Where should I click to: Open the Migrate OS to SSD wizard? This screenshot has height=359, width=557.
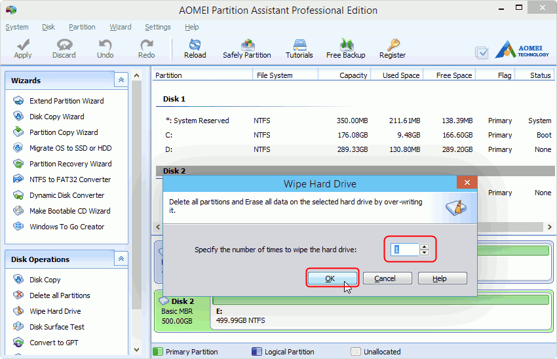click(70, 148)
